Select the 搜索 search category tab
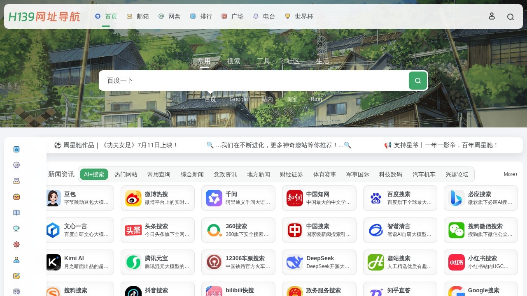This screenshot has height=296, width=527. click(x=234, y=61)
